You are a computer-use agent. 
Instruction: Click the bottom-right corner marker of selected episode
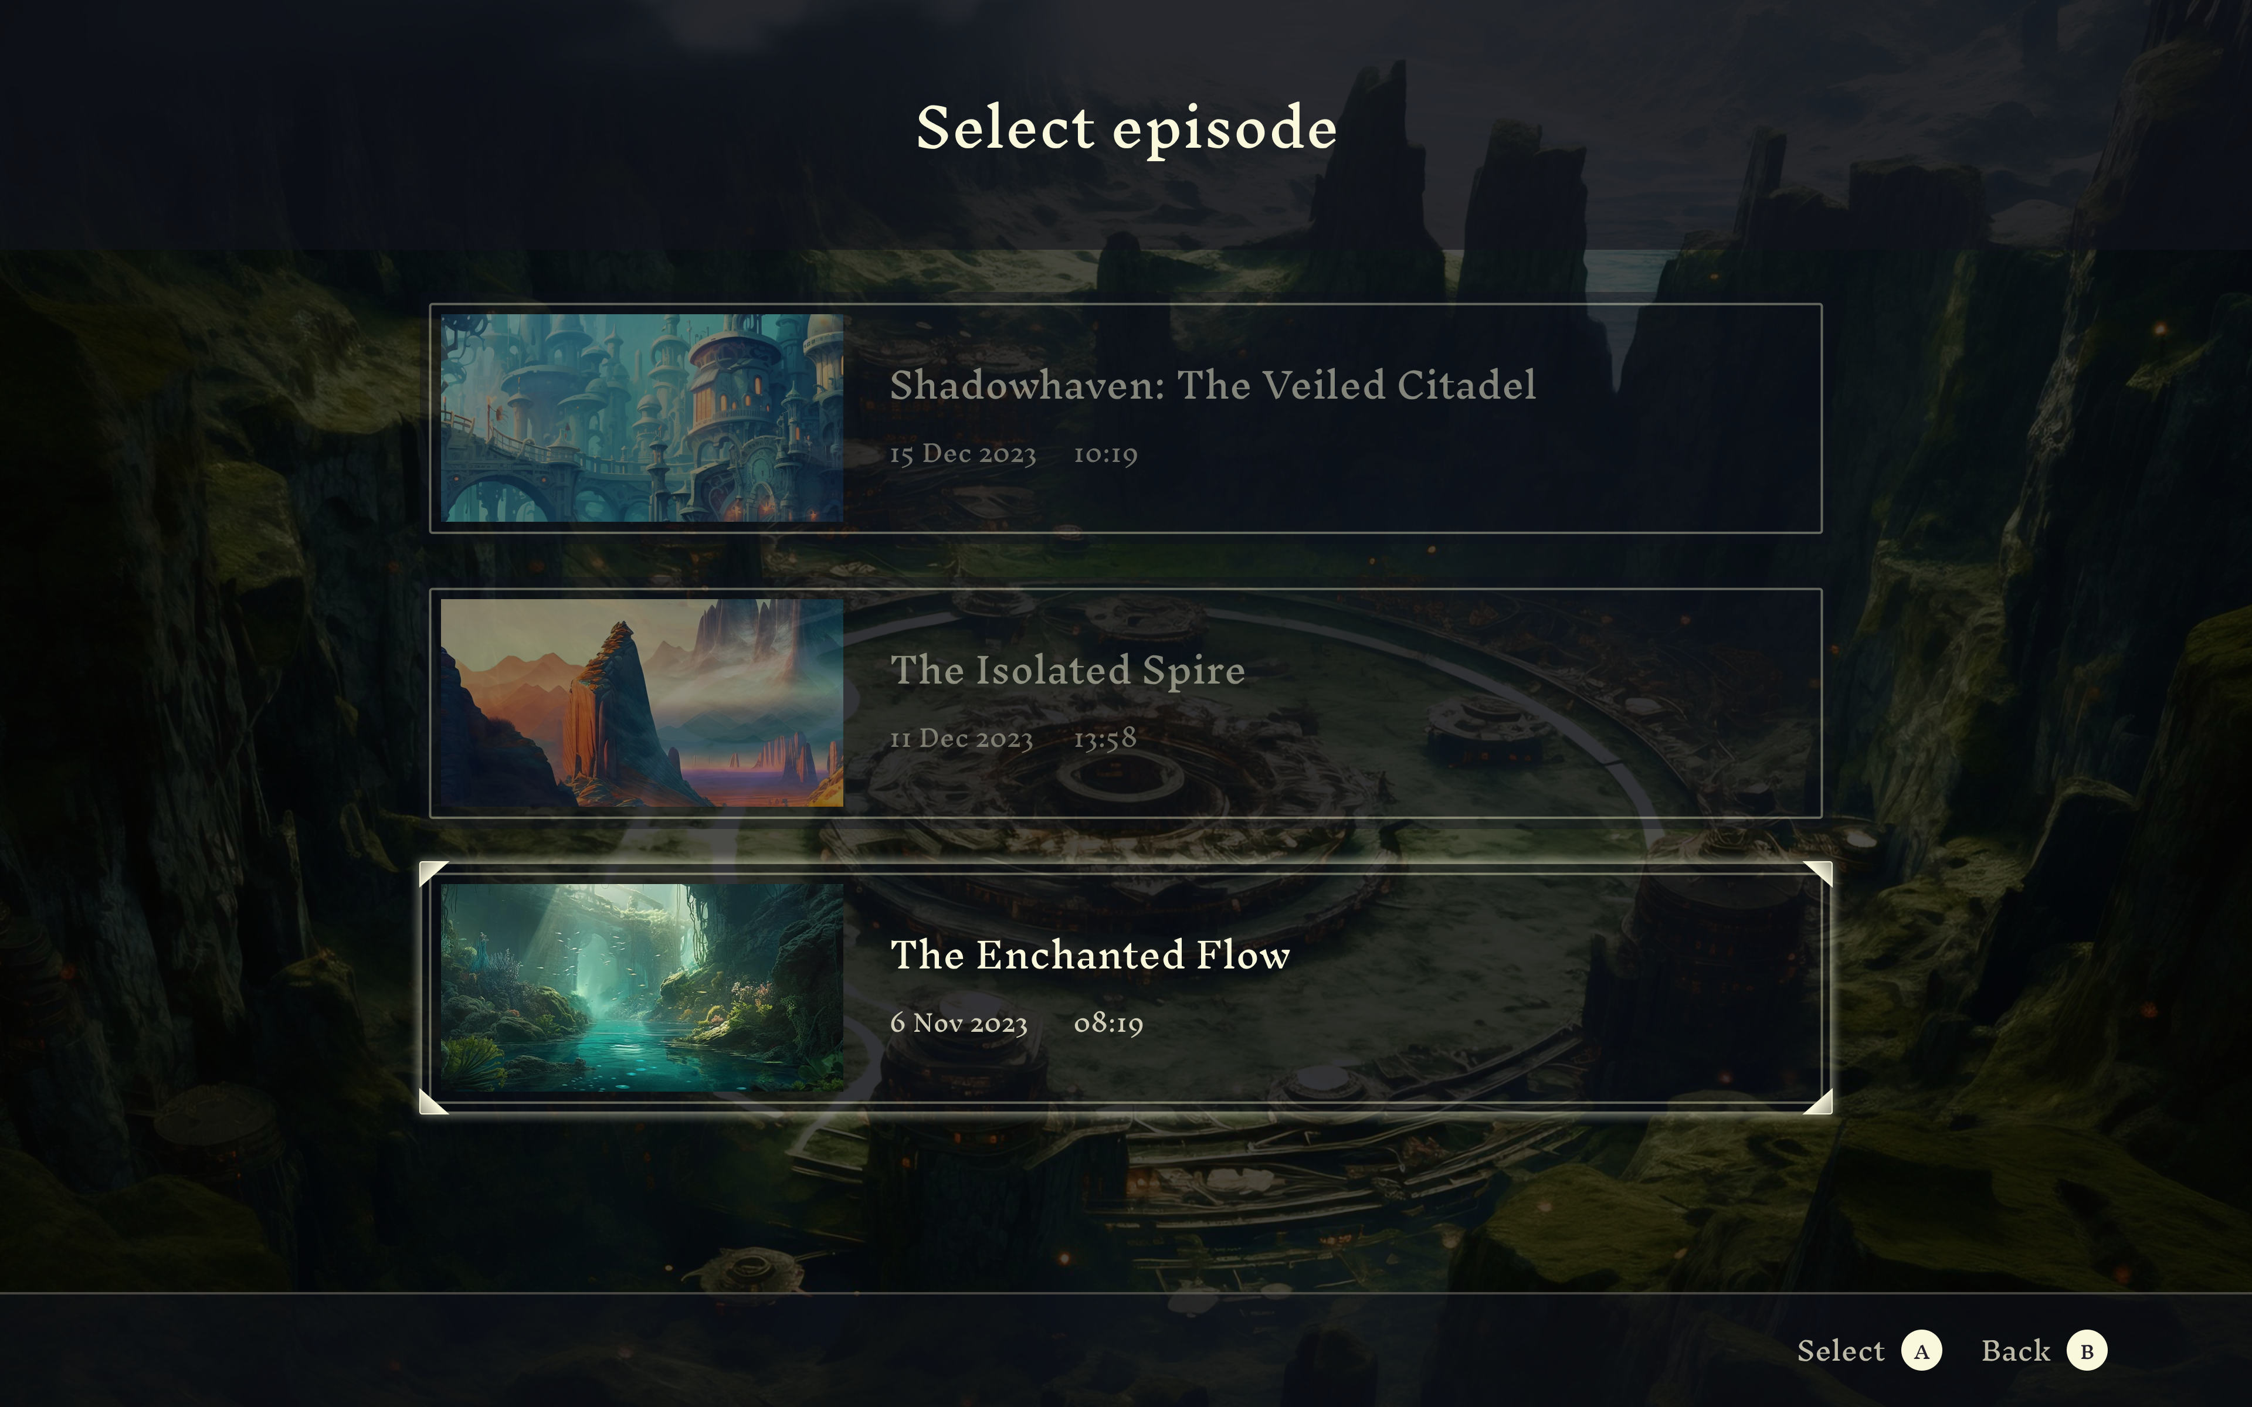1817,1101
